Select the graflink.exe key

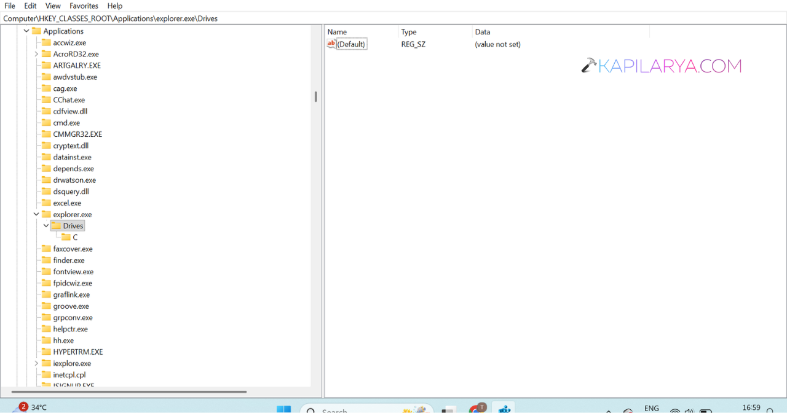(x=71, y=295)
